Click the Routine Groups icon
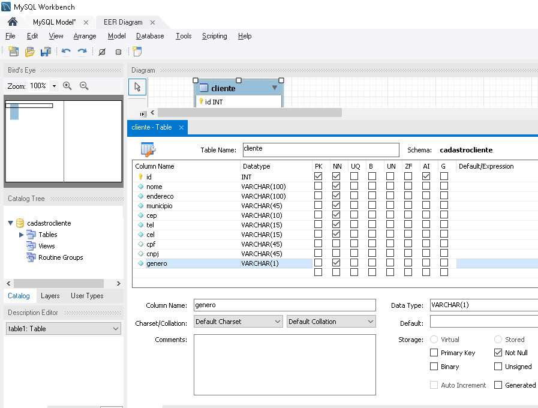This screenshot has width=538, height=408. point(31,257)
